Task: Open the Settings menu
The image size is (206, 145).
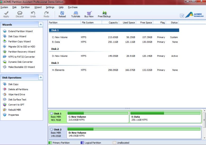Action: [x=50, y=7]
